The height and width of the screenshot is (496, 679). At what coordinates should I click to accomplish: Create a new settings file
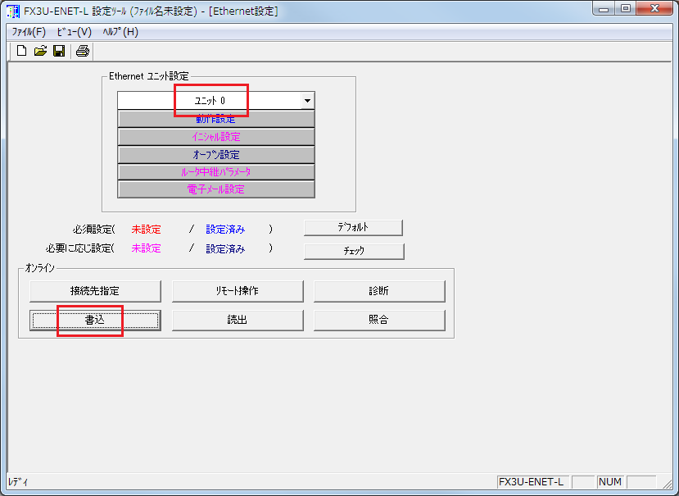(x=20, y=50)
